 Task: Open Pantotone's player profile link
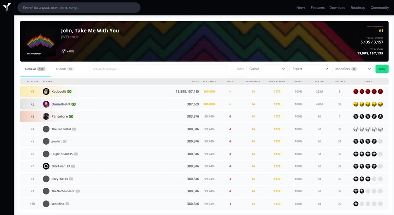click(x=60, y=116)
